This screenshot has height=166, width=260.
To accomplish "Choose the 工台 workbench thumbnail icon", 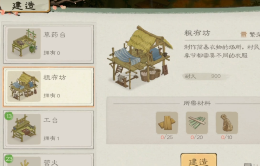I will (x=24, y=129).
